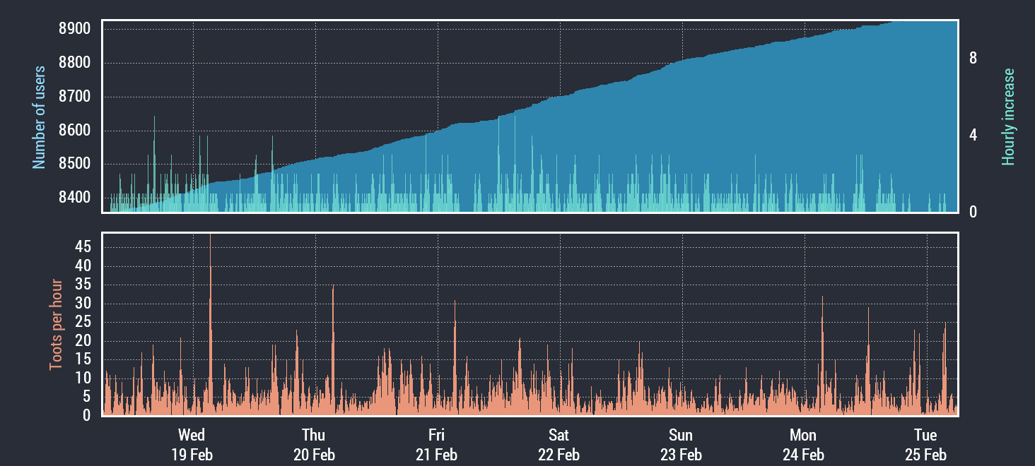The width and height of the screenshot is (1035, 466).
Task: Click the 8400 tick on users axis
Action: (x=73, y=197)
